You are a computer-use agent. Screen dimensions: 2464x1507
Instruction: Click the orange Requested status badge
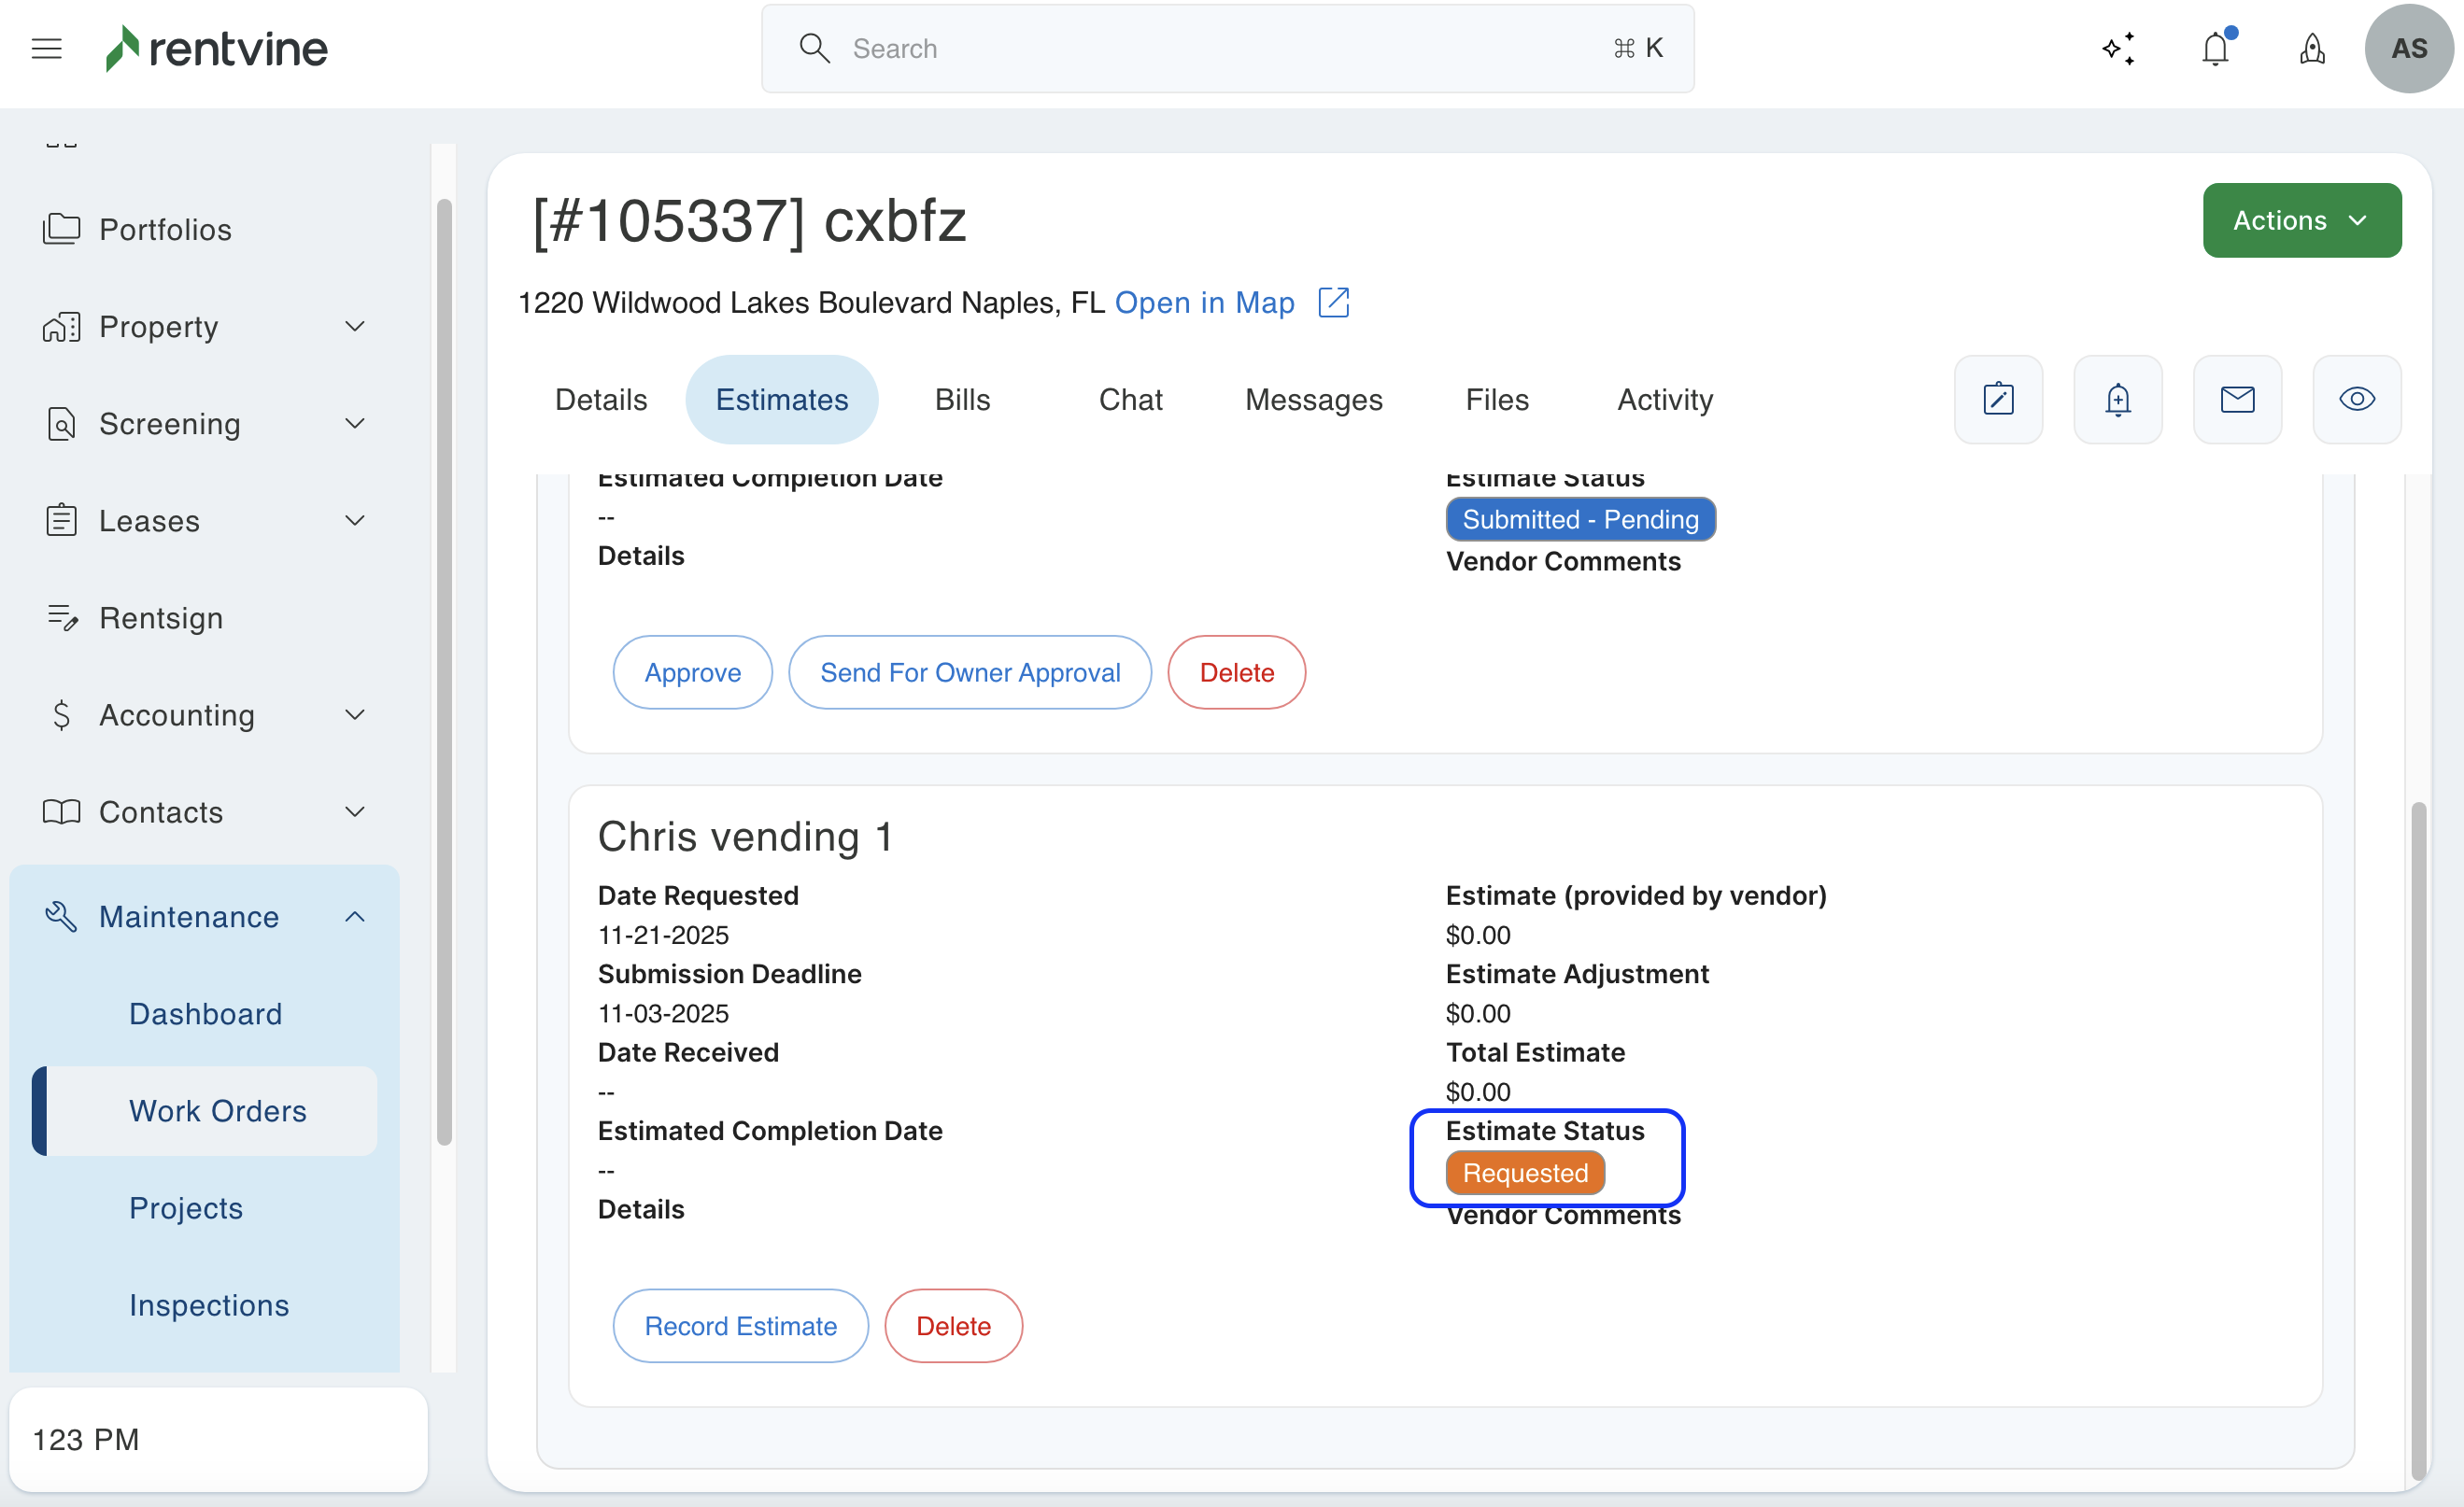[1525, 1174]
